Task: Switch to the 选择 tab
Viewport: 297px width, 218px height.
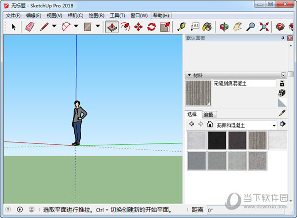Action: 192,114
